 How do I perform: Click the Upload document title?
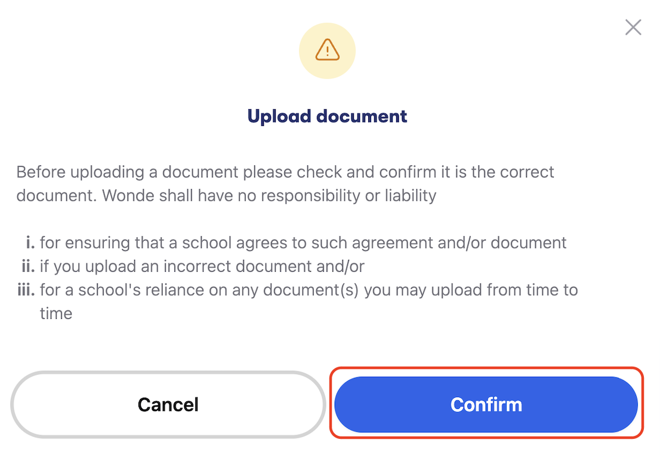[x=327, y=116]
